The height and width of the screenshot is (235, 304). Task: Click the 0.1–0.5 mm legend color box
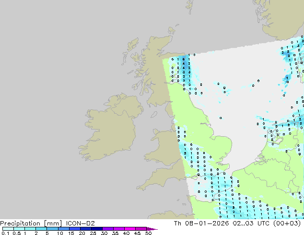pyautogui.click(x=8, y=229)
